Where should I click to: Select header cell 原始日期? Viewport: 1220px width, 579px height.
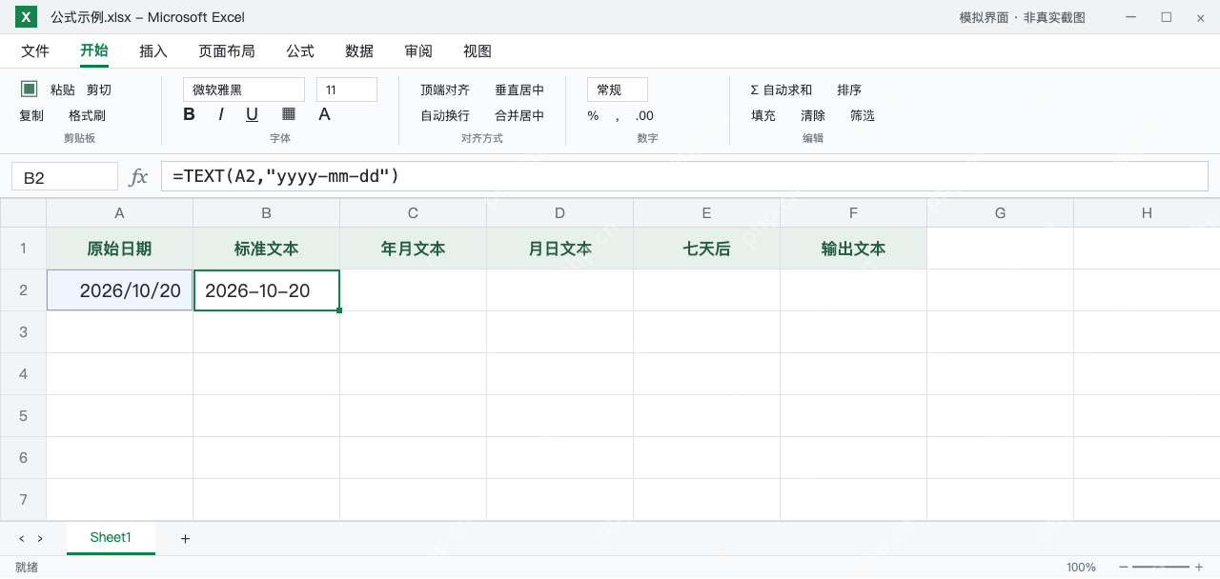119,249
